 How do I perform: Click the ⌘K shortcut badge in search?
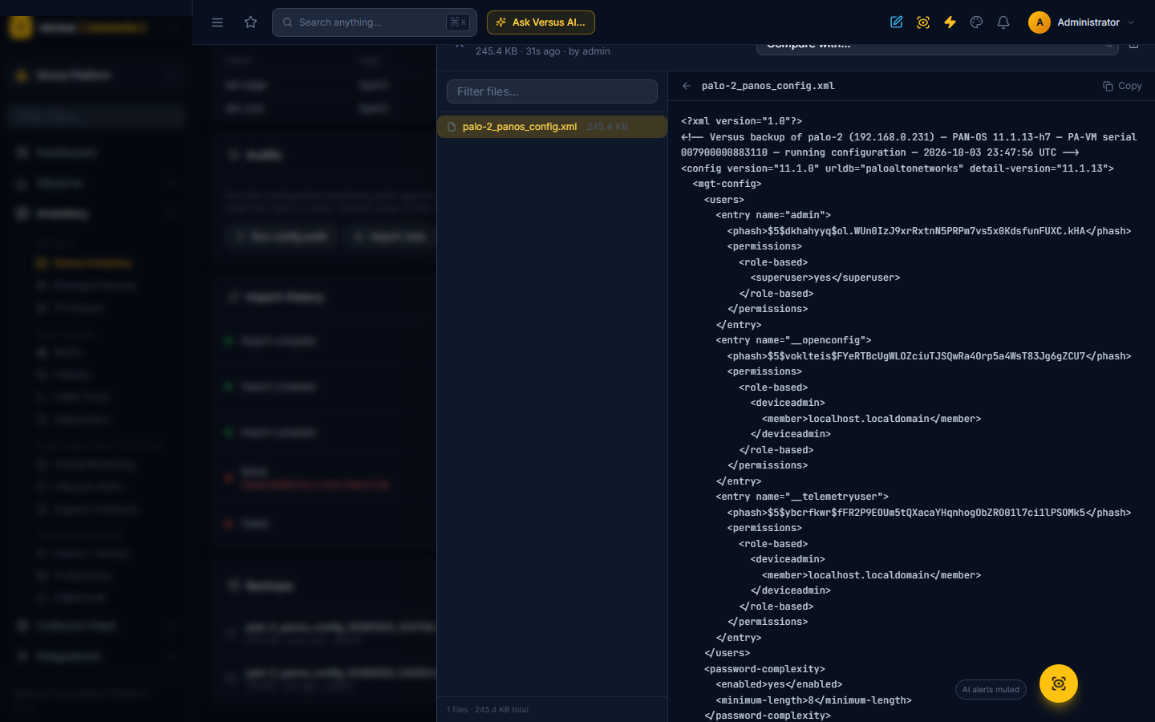tap(457, 22)
